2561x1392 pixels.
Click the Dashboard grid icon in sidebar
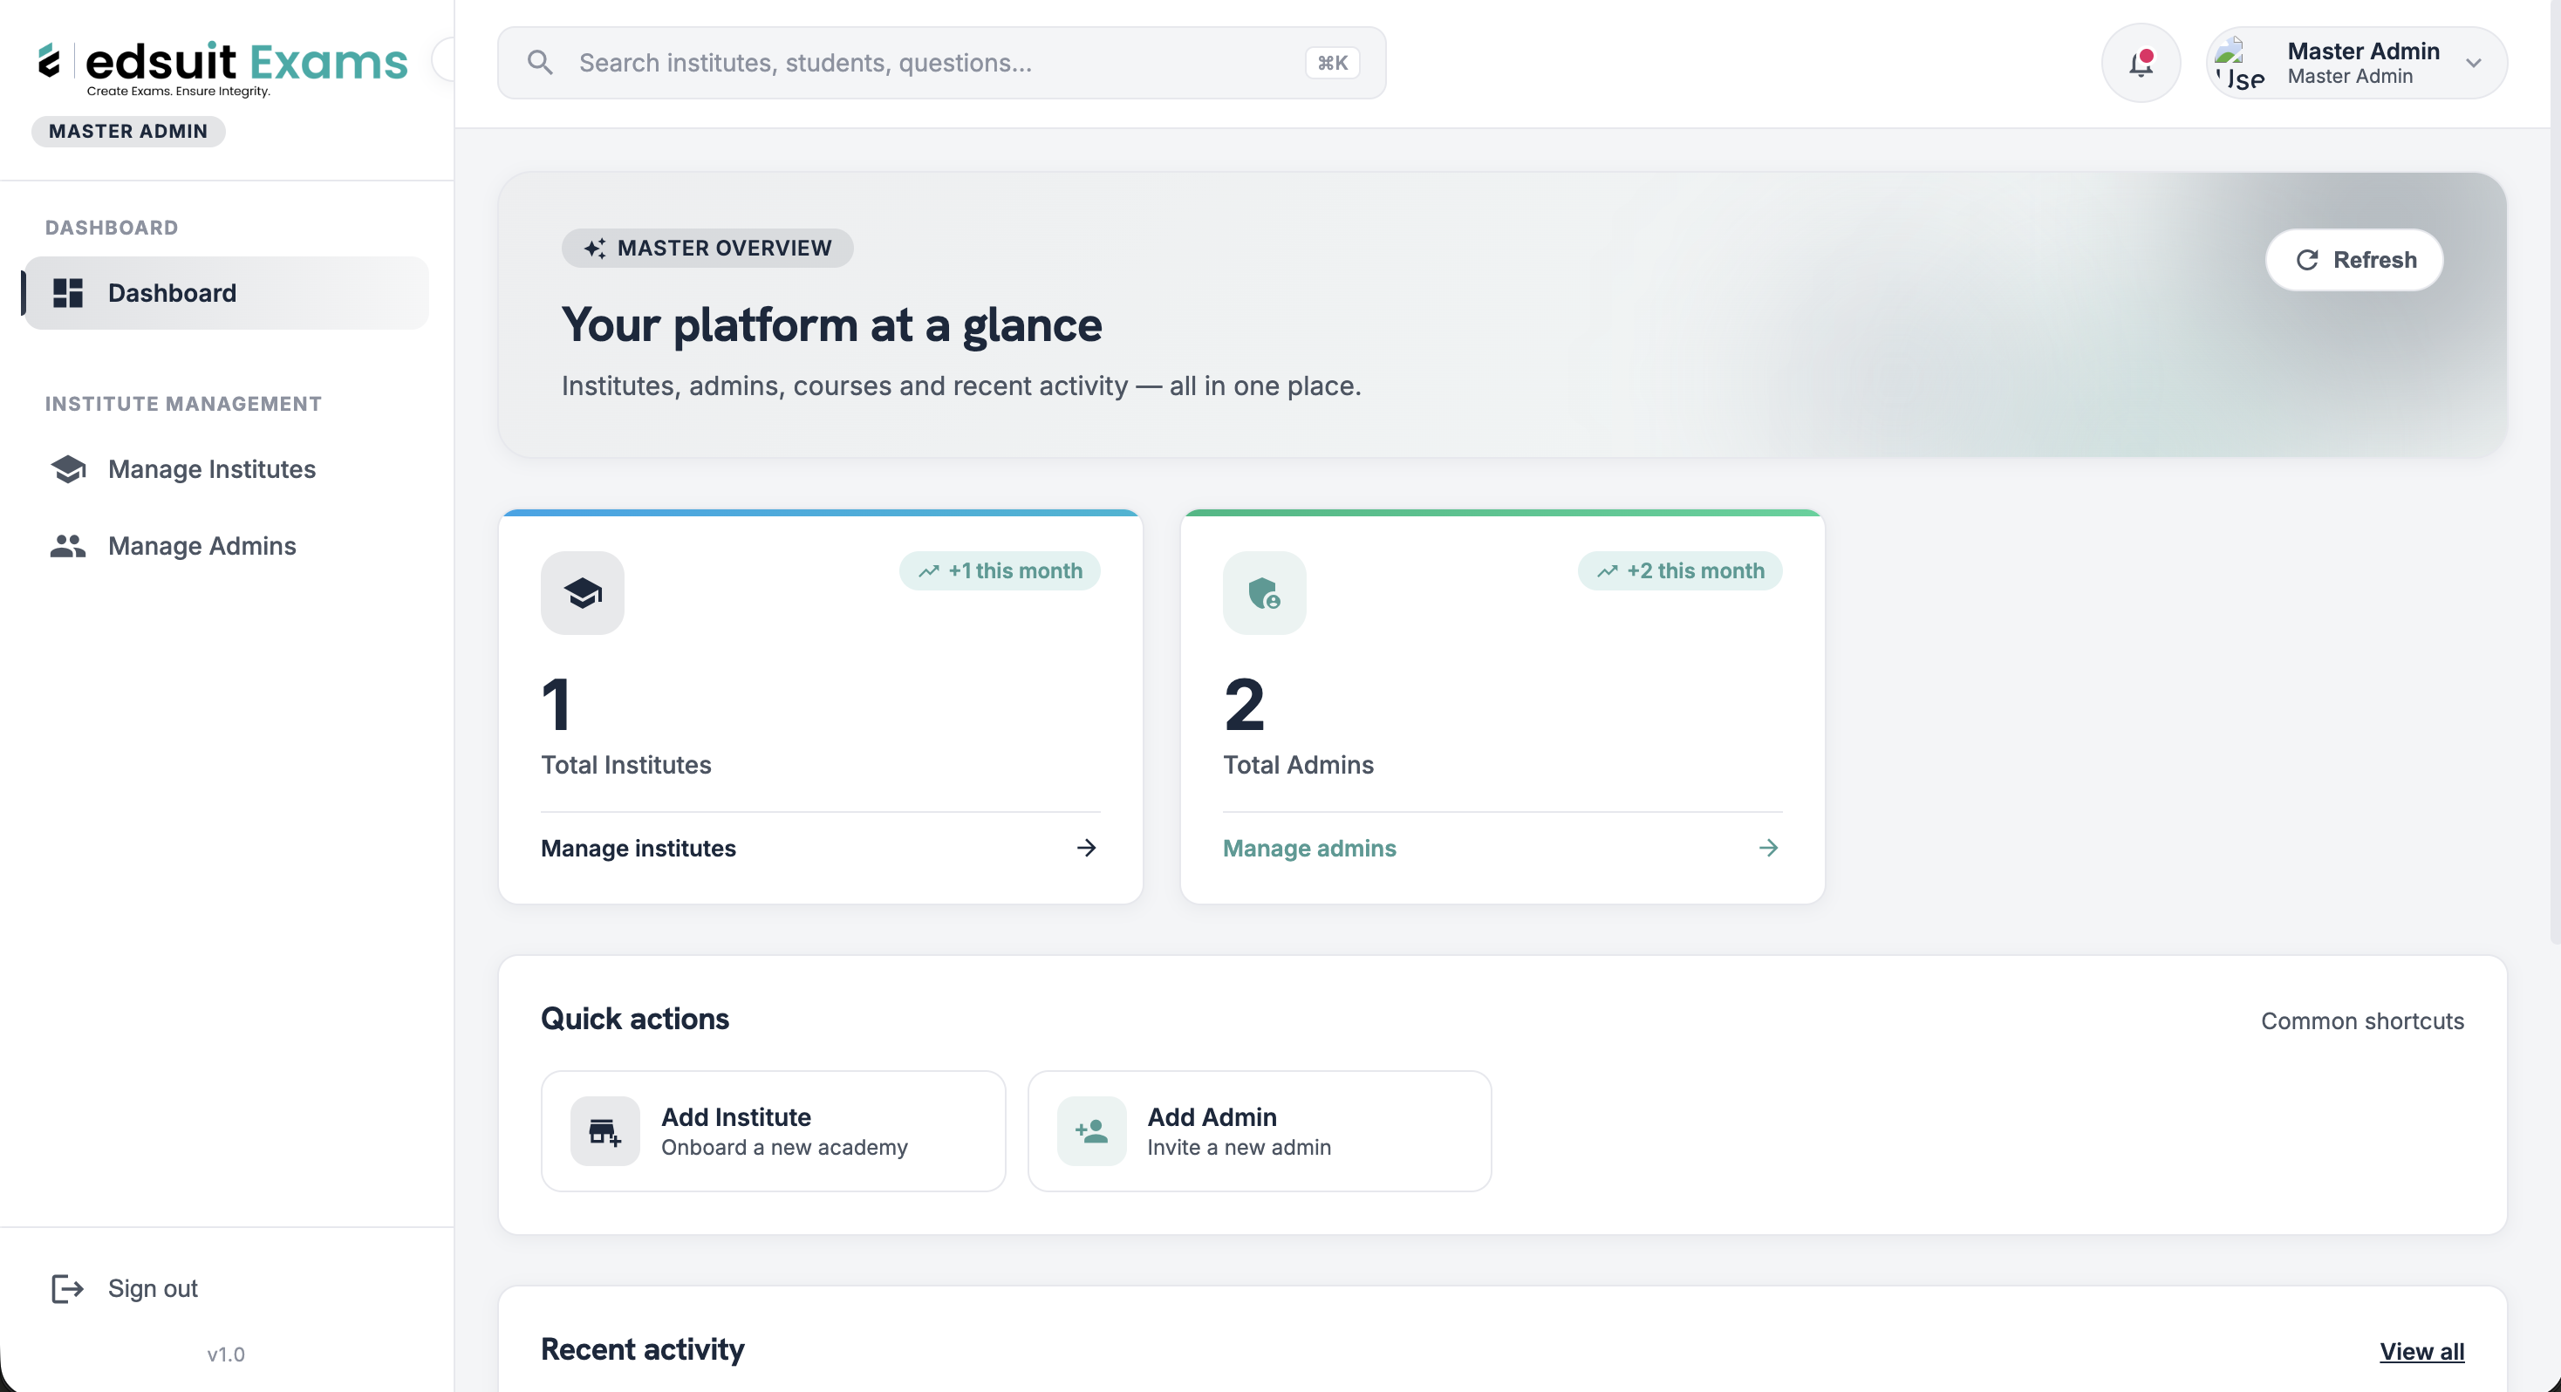point(68,293)
